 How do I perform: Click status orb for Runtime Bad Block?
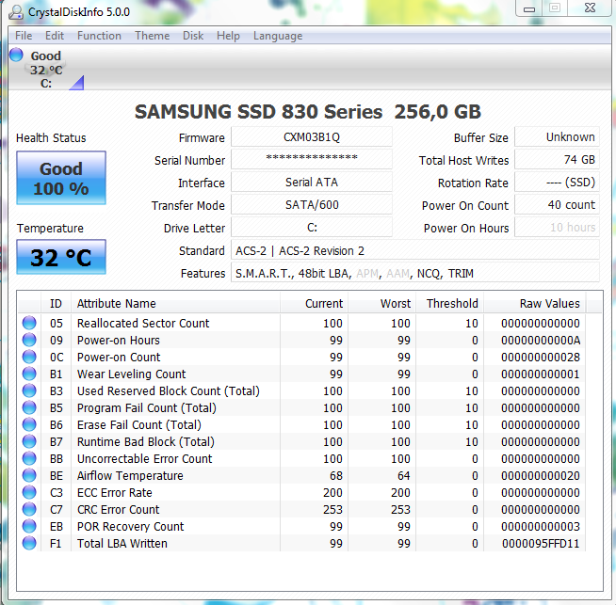[29, 441]
